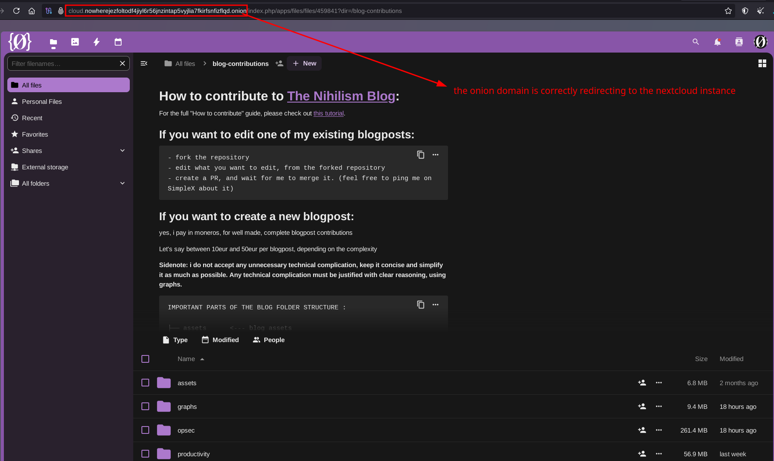
Task: Open actions menu for productivity folder
Action: point(659,454)
